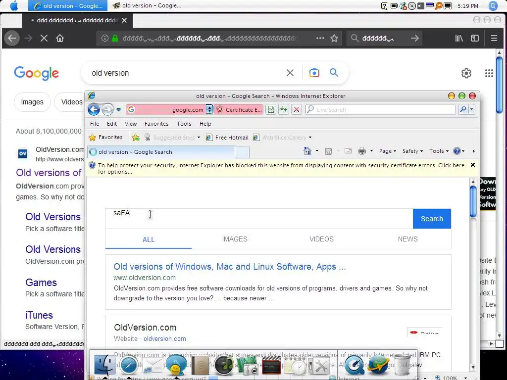Open the Page dropdown menu
This screenshot has width=507, height=380.
(387, 151)
